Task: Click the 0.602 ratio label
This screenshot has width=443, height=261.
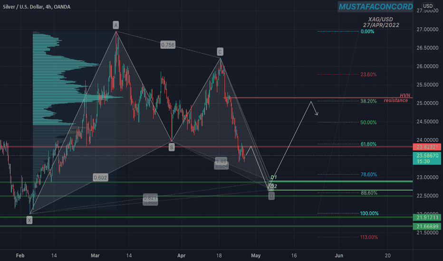Action: coord(100,177)
